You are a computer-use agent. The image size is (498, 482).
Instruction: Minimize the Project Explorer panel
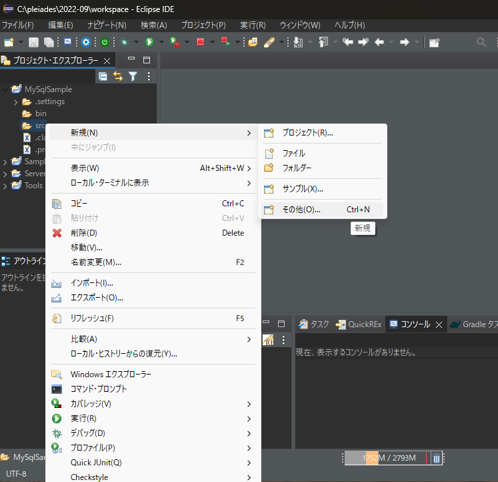131,59
